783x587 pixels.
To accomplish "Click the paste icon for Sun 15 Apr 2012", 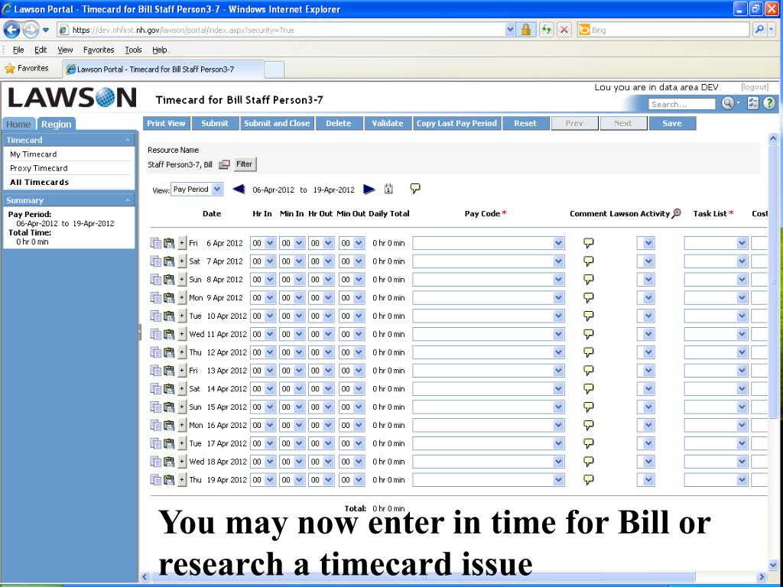I will click(x=169, y=407).
